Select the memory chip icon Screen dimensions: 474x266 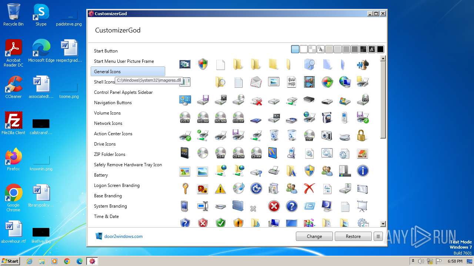pyautogui.click(x=309, y=100)
